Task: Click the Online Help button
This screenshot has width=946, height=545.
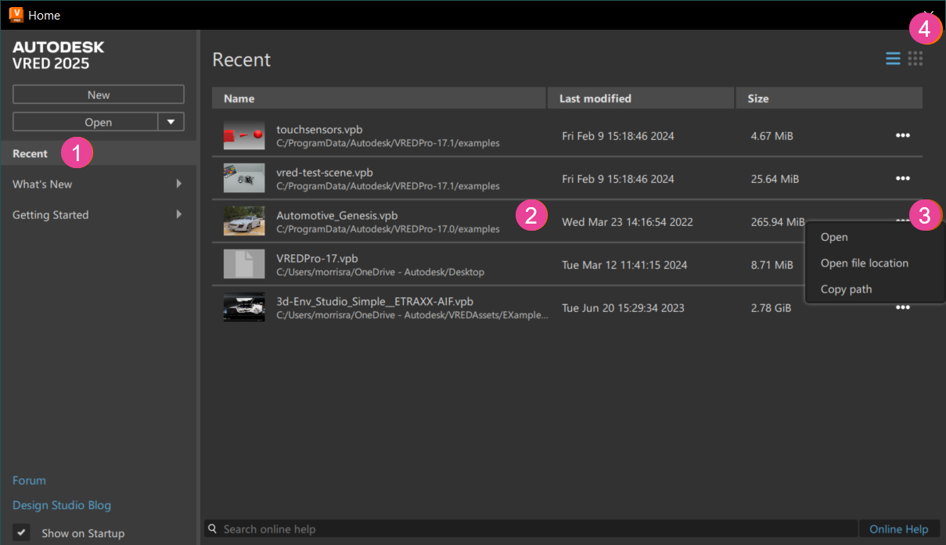Action: pyautogui.click(x=898, y=529)
